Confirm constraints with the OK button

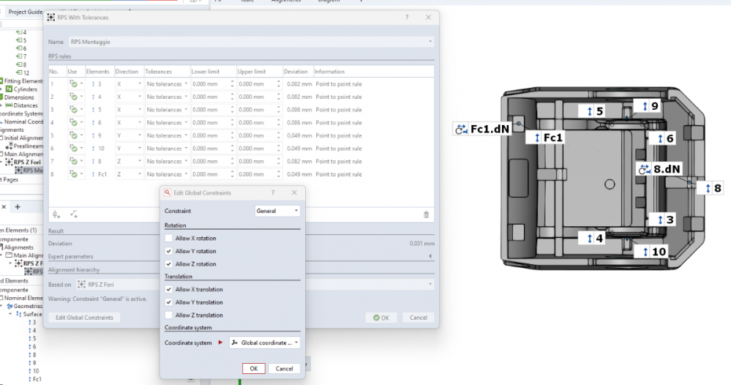[x=253, y=369]
